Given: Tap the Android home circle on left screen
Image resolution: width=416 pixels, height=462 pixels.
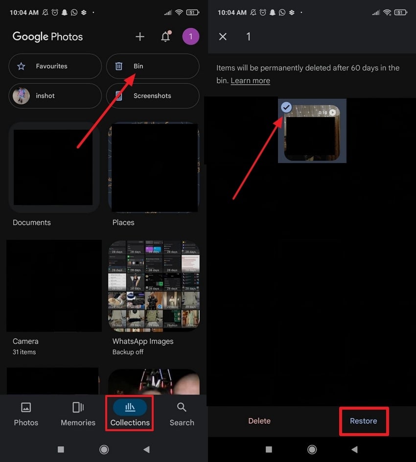Looking at the screenshot, I should (x=104, y=449).
